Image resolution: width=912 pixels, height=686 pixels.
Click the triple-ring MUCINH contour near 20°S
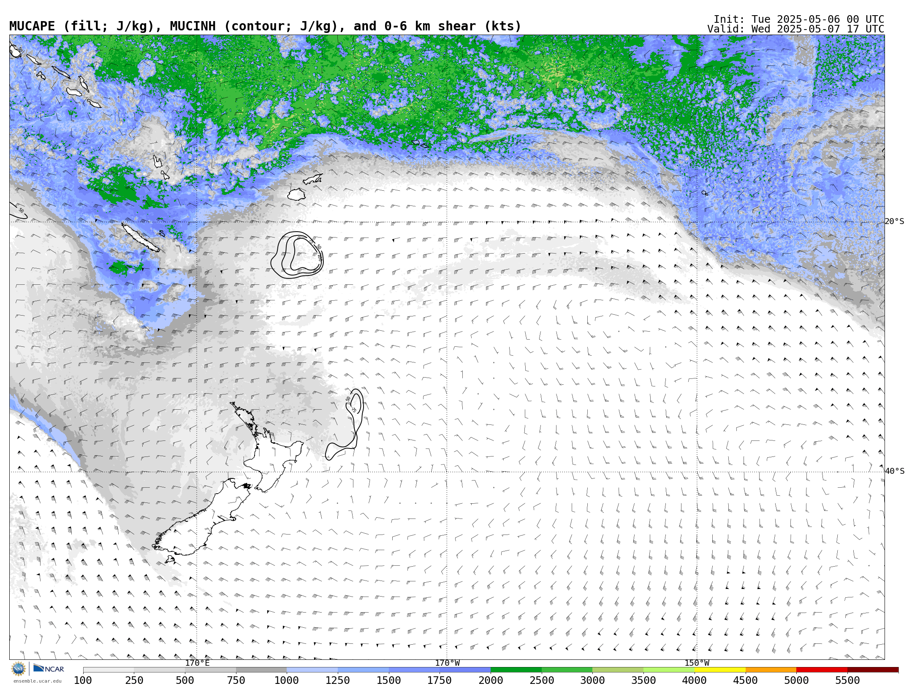tap(297, 255)
